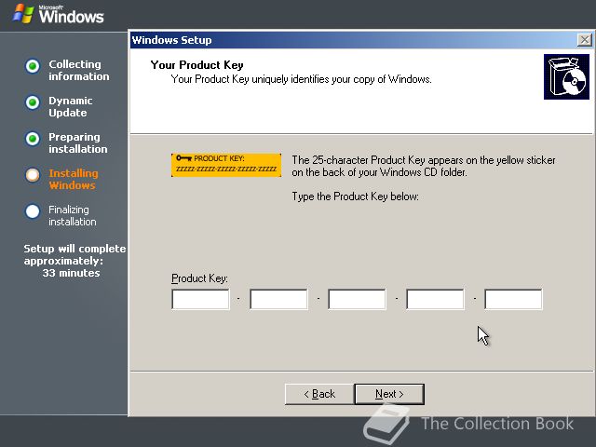Click the "Finalizing installation" label
596x447 pixels.
[73, 215]
